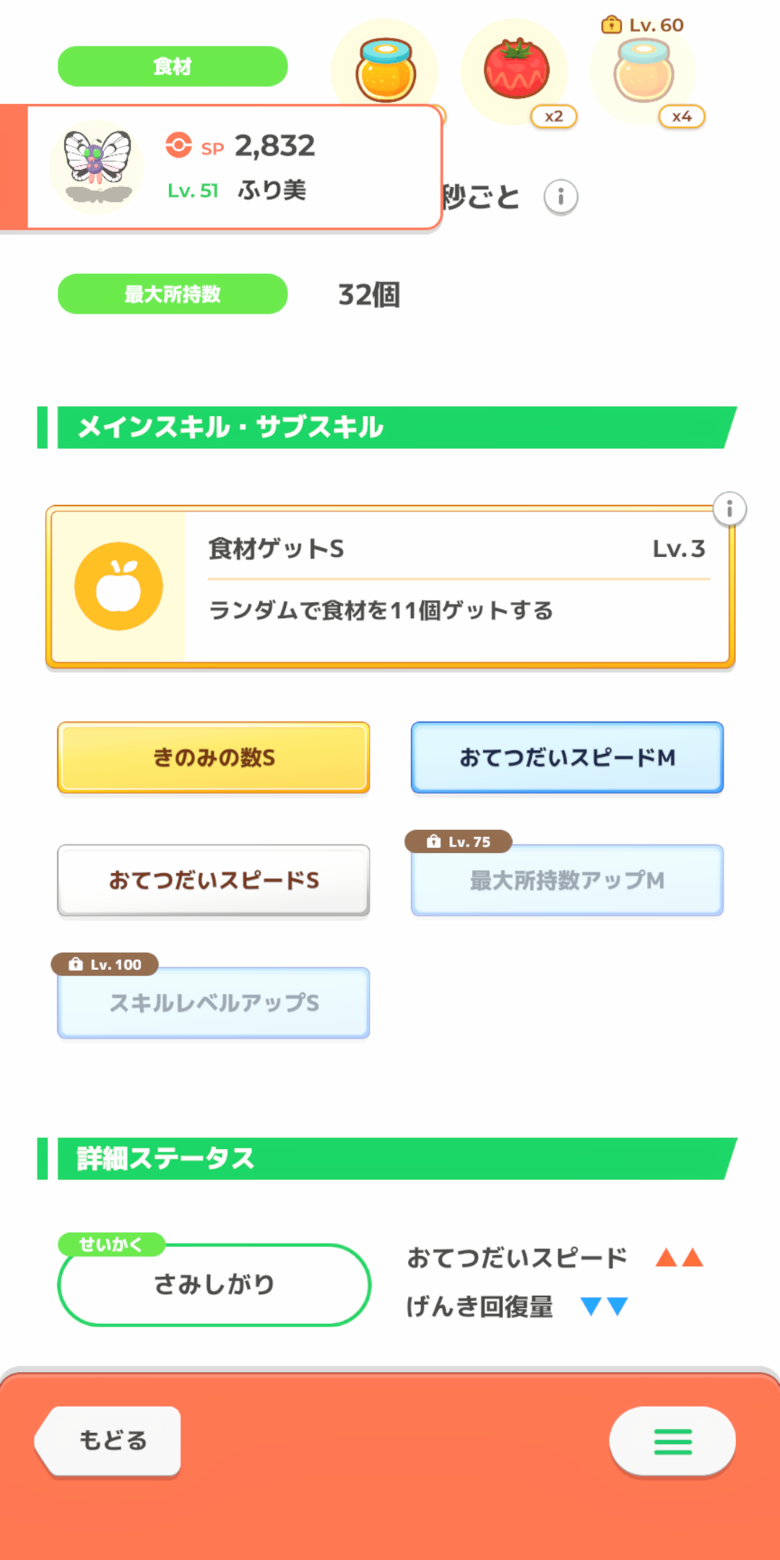Select おてつだいスピードS sub skill
Screen dimensions: 780x1560
[214, 880]
